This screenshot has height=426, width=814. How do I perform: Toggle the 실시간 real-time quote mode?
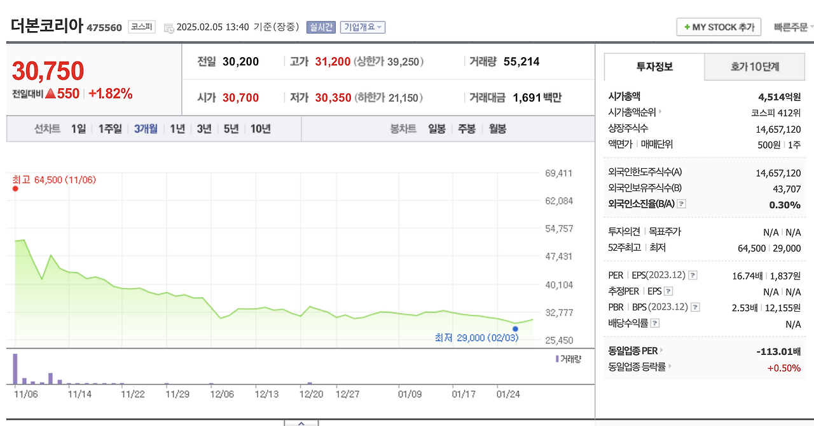coord(321,27)
